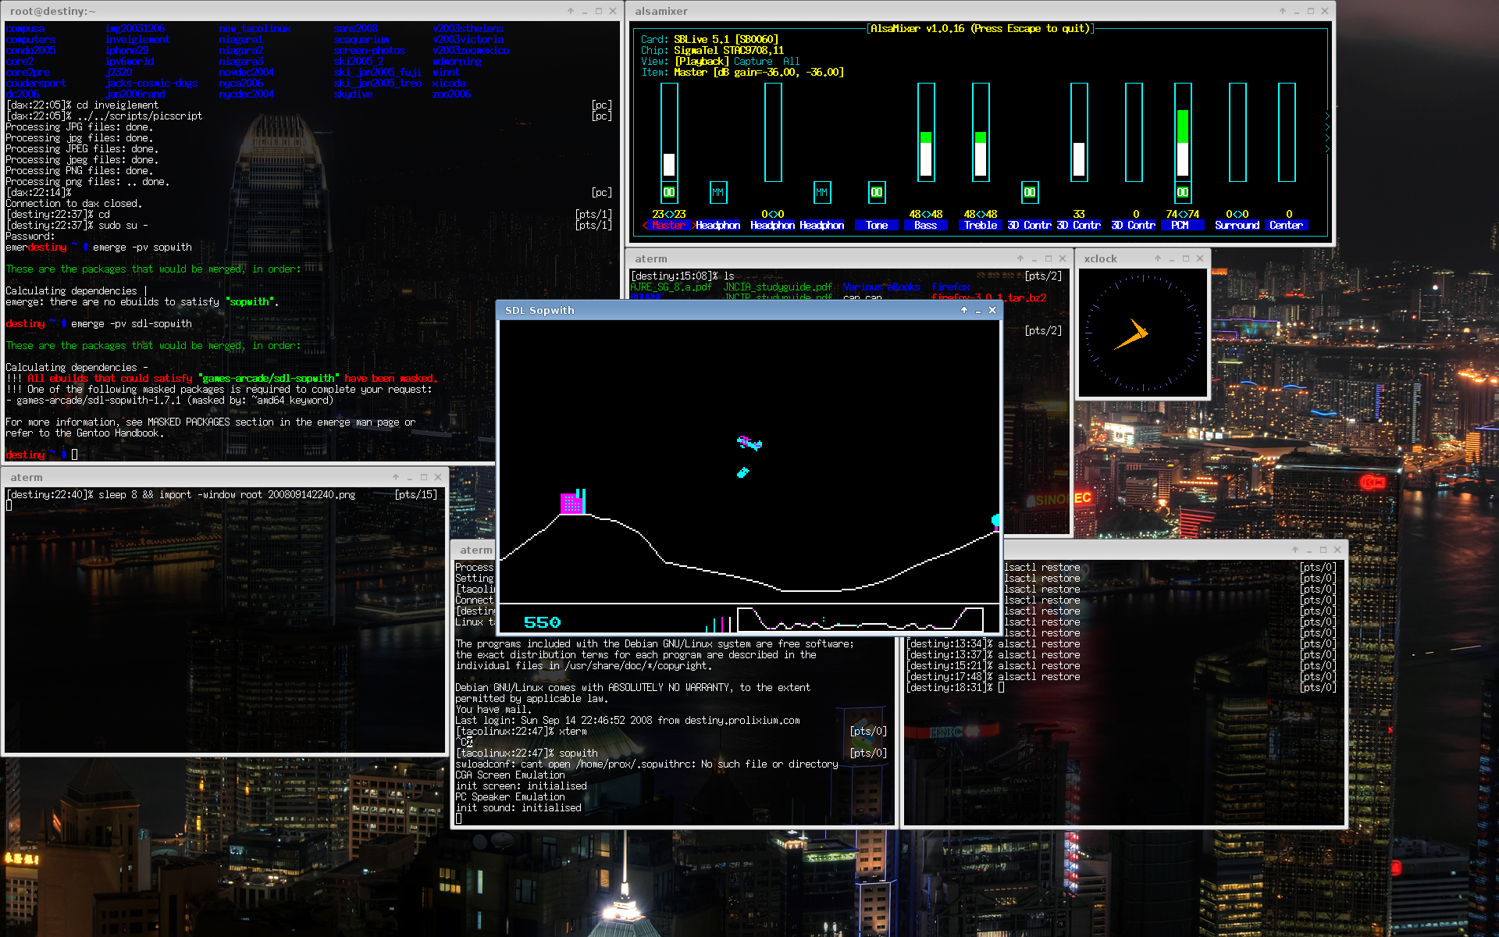Toggle the Master channel mute box in alsamixer
This screenshot has width=1499, height=937.
[x=669, y=192]
